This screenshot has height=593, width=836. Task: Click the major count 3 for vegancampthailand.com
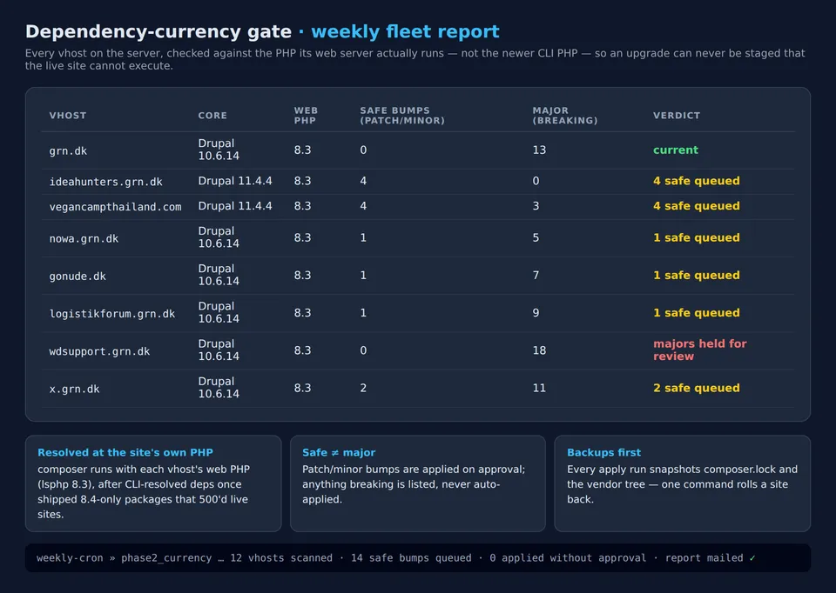[x=536, y=206]
